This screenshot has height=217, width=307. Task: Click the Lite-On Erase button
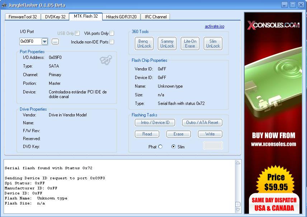pos(190,44)
